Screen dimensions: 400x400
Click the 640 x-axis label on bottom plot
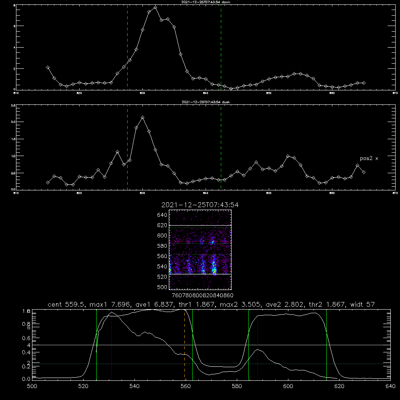pos(390,386)
